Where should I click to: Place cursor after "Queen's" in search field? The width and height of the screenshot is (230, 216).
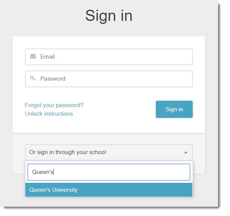click(54, 172)
